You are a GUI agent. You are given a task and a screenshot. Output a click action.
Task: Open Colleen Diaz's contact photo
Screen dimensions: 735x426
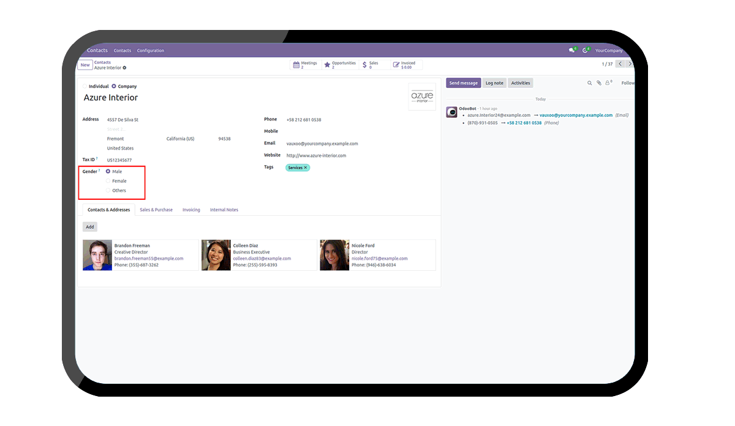tap(216, 255)
